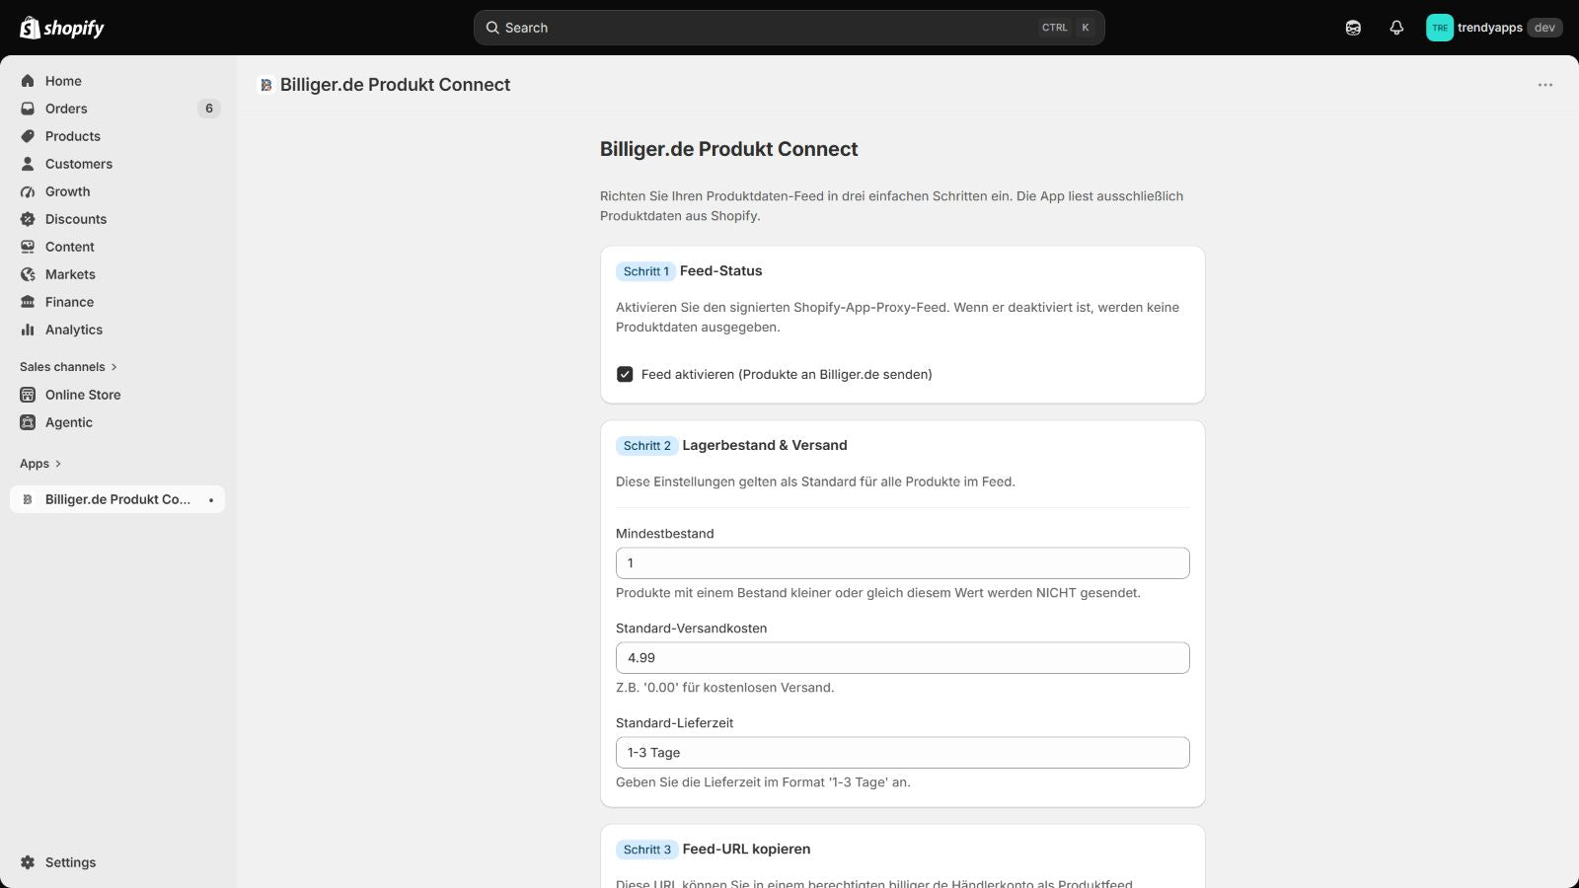Click the Mindestbestand input field
The image size is (1579, 888).
[x=902, y=563]
